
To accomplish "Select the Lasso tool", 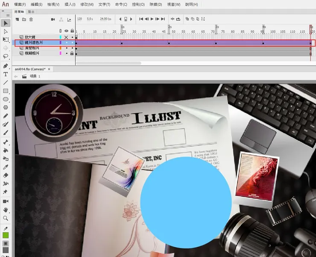I will [6, 56].
